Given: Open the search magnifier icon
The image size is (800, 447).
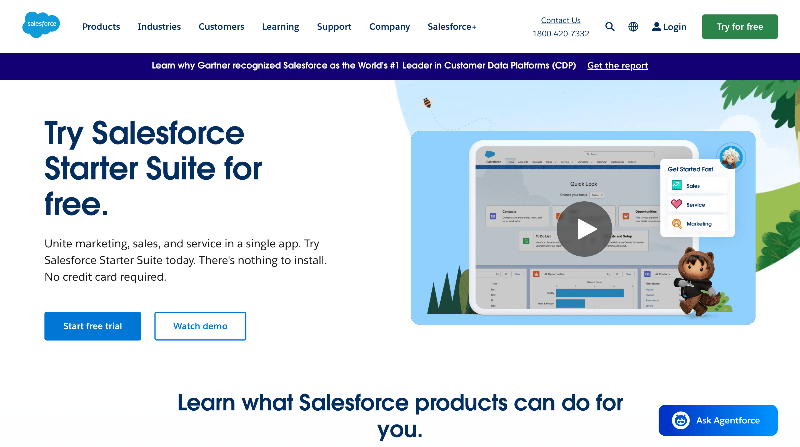Looking at the screenshot, I should point(610,27).
